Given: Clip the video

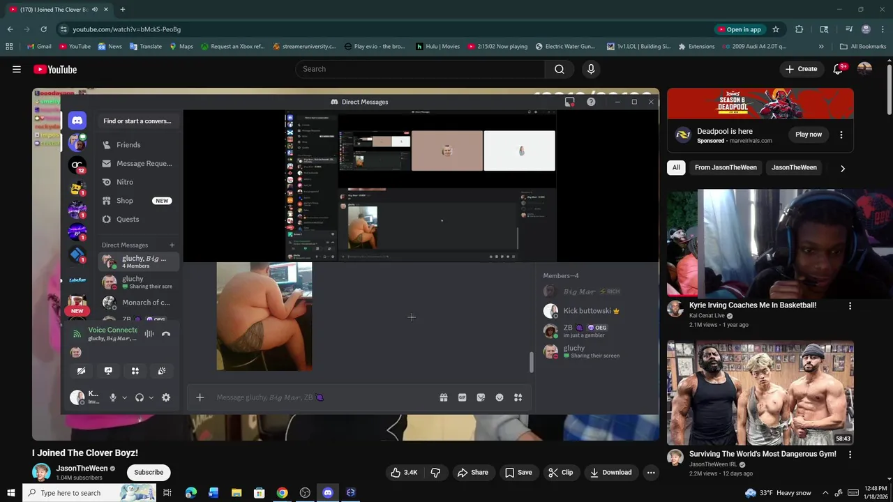Looking at the screenshot, I should pyautogui.click(x=560, y=472).
